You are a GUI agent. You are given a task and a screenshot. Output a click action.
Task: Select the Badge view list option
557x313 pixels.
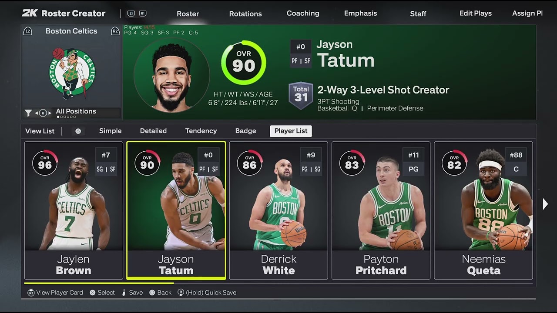click(x=245, y=131)
